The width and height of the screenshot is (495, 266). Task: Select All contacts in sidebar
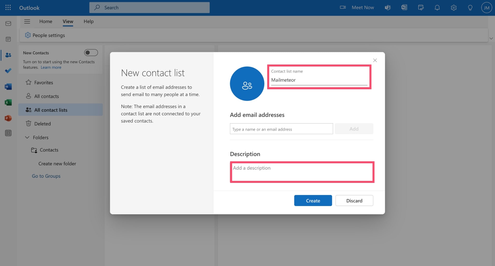(61, 96)
